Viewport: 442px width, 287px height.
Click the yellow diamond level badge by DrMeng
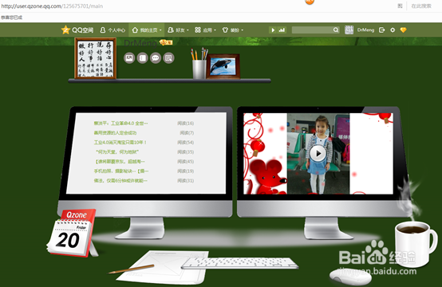pos(166,42)
